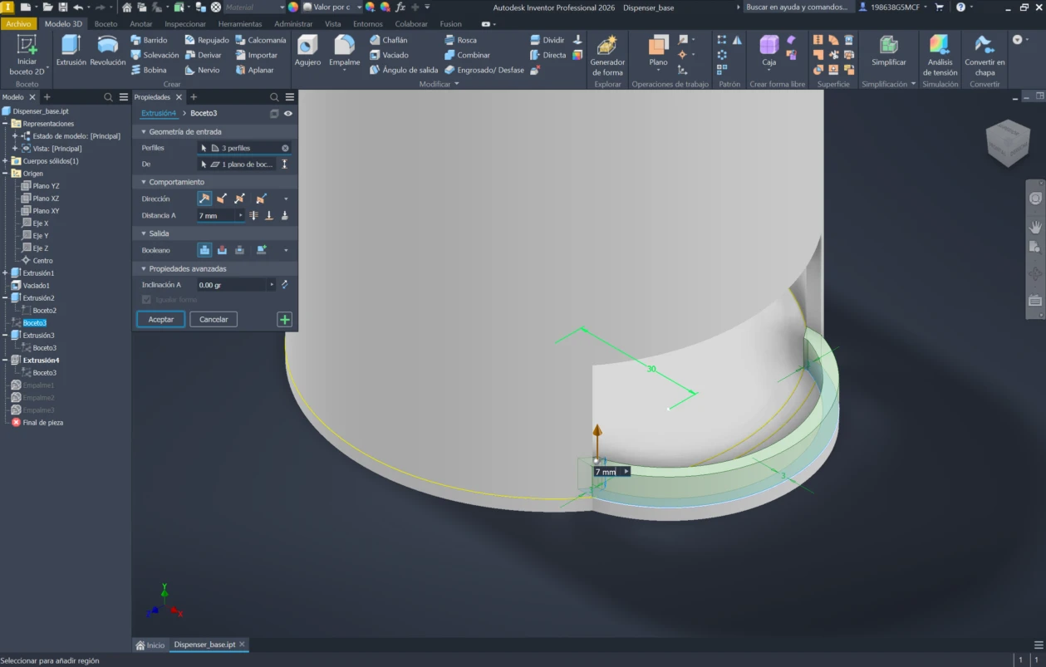Clear the 3 perfiles selection
Viewport: 1046px width, 667px height.
[285, 148]
